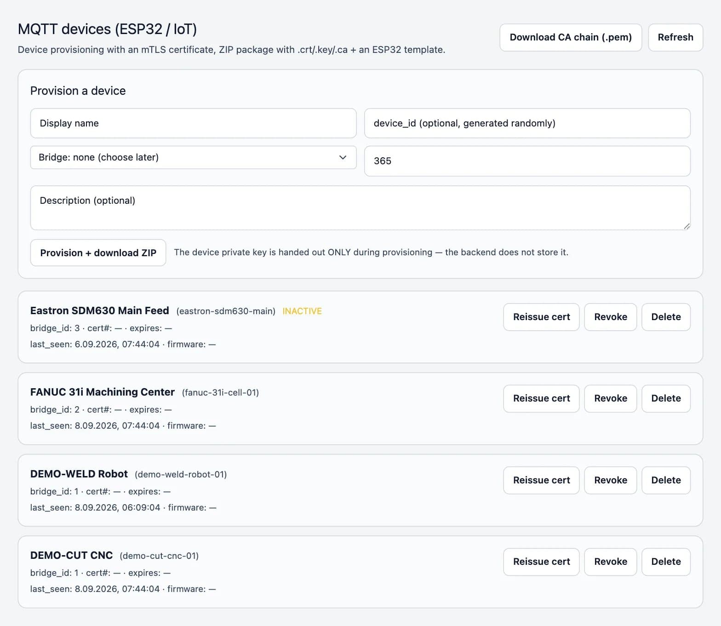This screenshot has height=626, width=721.
Task: Revoke the FANUC 31i Machining Center certificate
Action: point(610,398)
